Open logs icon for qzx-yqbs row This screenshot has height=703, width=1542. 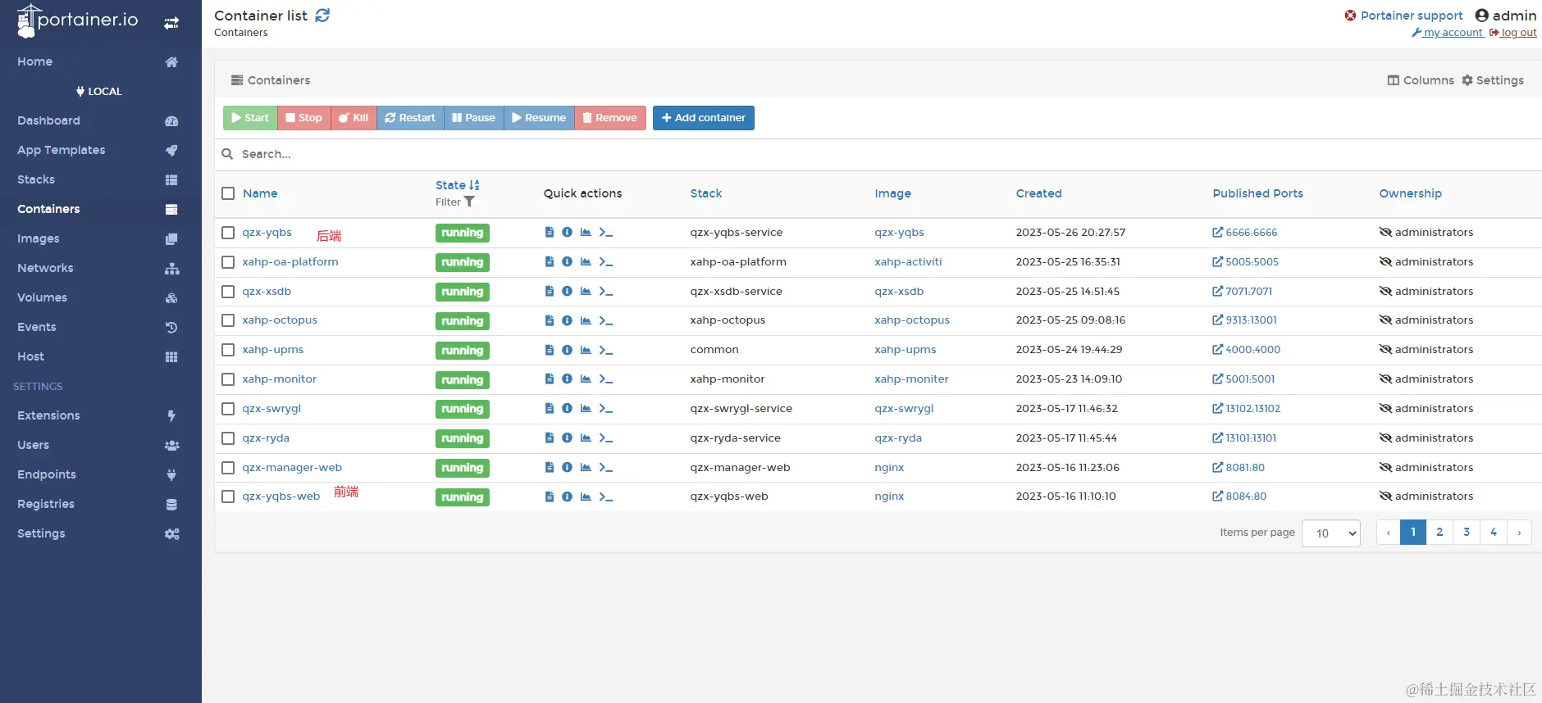(550, 233)
